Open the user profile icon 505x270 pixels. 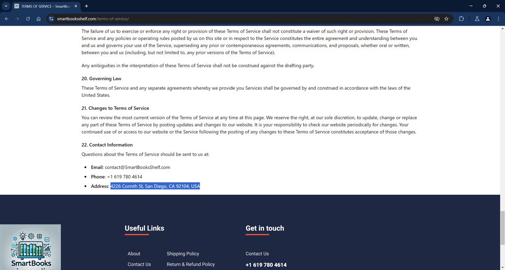point(488,19)
